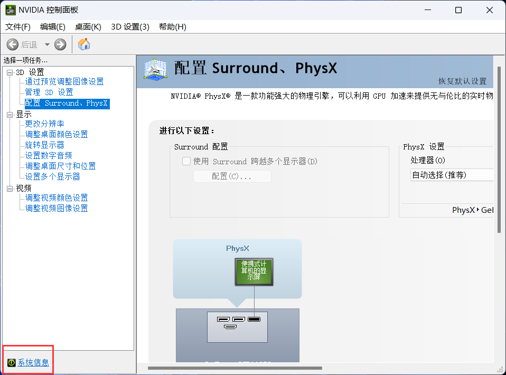The width and height of the screenshot is (506, 375).
Task: Click the Back arrow button
Action: click(13, 44)
